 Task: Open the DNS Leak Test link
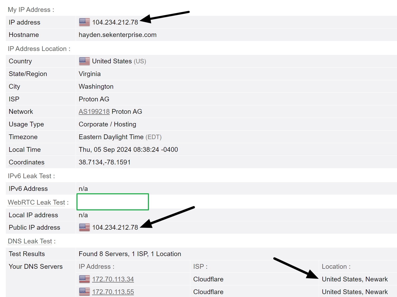click(x=30, y=241)
